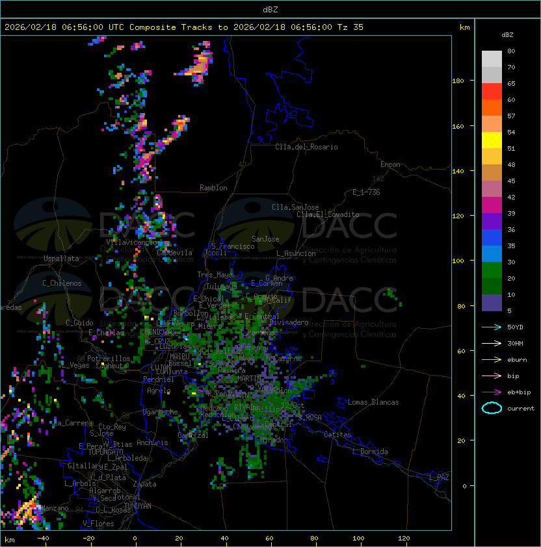Select the light blue 30-35 dBZ swatch
This screenshot has height=547, width=541.
click(492, 254)
